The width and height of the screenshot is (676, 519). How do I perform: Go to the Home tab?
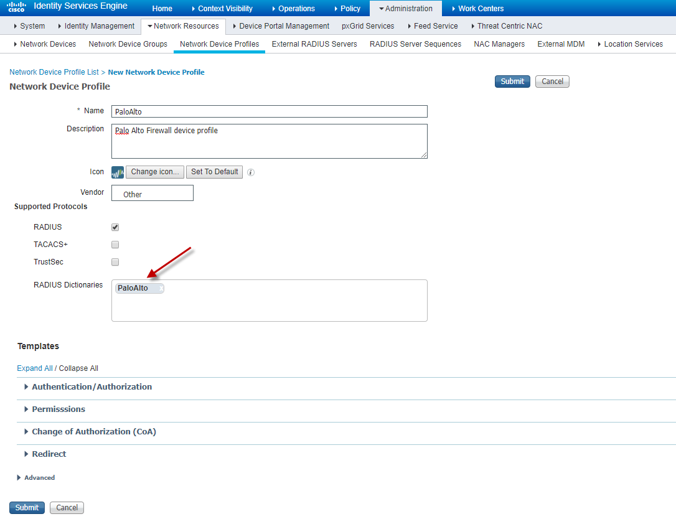[x=162, y=9]
